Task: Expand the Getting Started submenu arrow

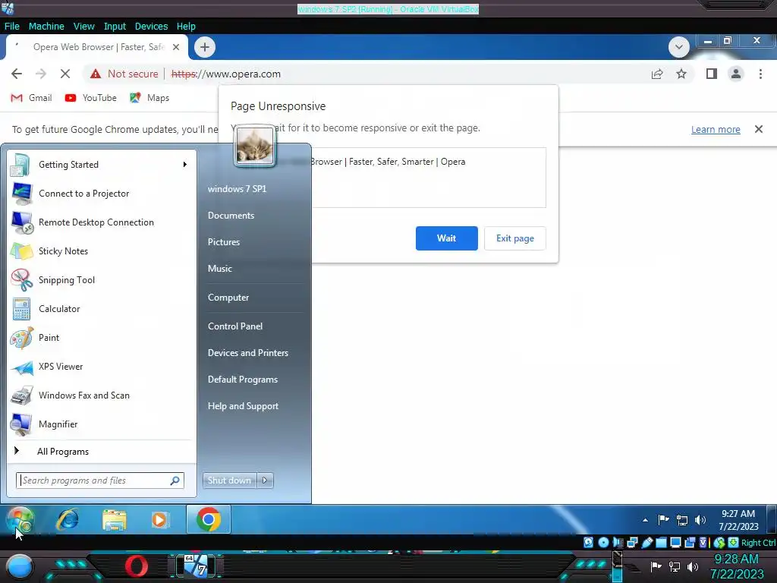Action: [185, 165]
